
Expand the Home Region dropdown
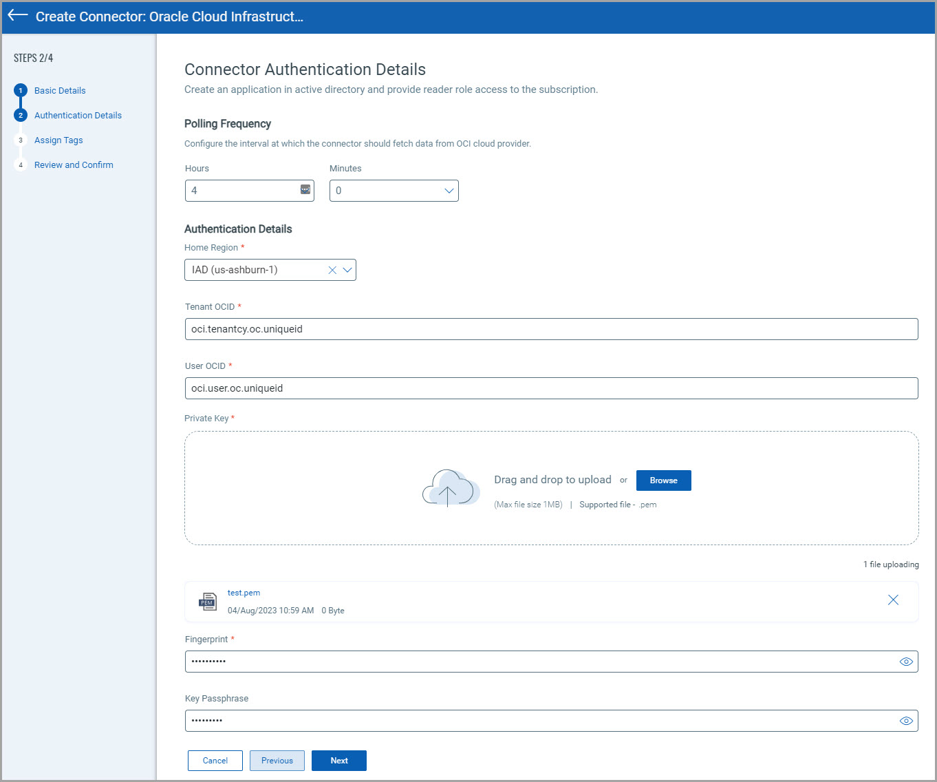point(347,270)
